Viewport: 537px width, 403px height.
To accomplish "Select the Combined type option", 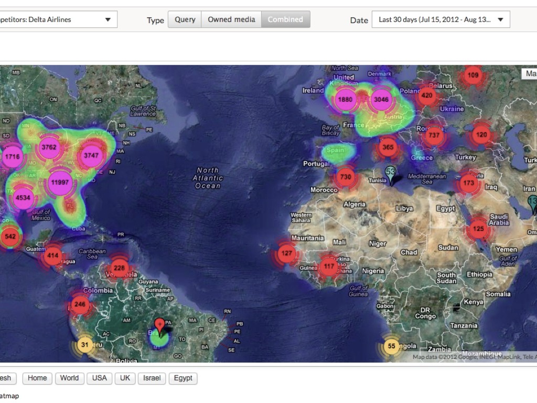I will (285, 19).
